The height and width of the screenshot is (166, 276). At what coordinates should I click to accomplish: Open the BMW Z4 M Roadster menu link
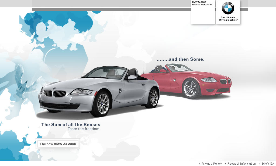[x=202, y=5]
